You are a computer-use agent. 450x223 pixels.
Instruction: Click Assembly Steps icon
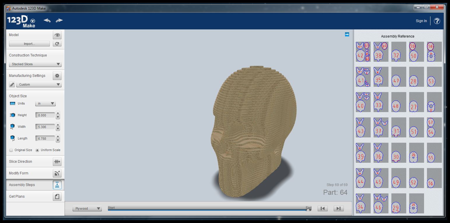click(57, 185)
